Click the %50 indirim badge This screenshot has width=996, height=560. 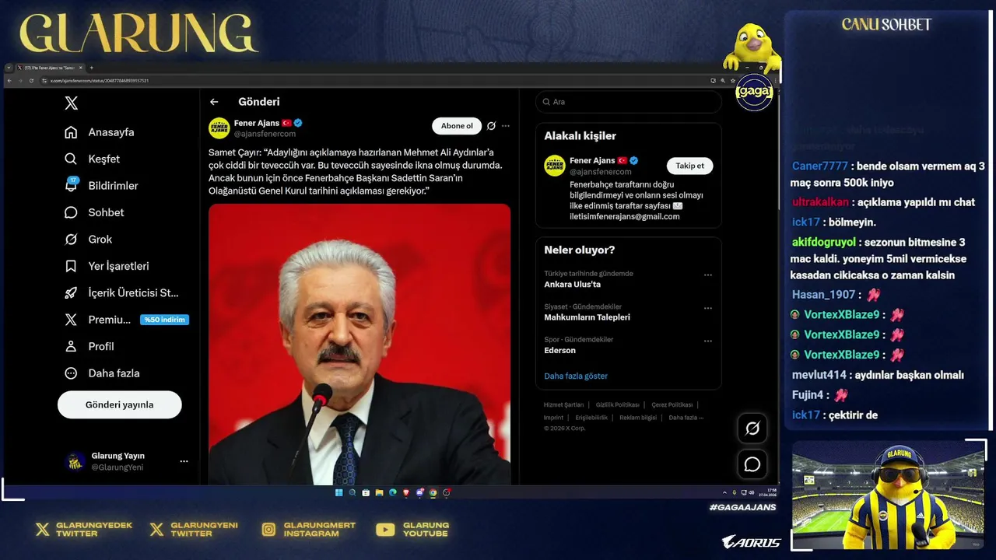point(164,320)
